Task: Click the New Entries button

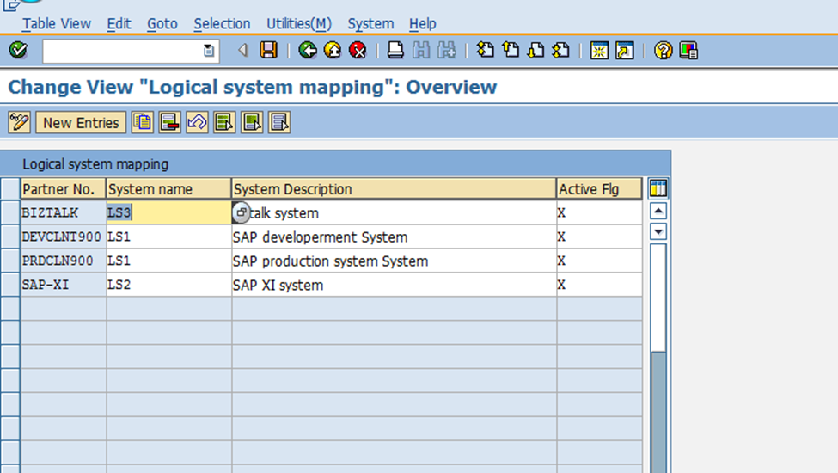Action: (81, 122)
